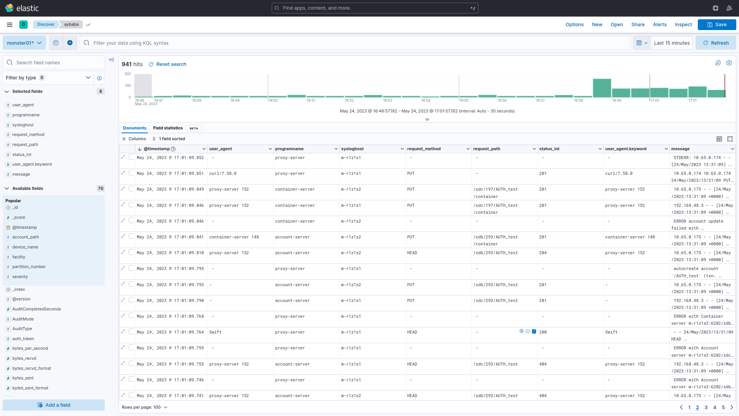The width and height of the screenshot is (739, 416).
Task: Collapse the field sidebar
Action: tap(112, 60)
